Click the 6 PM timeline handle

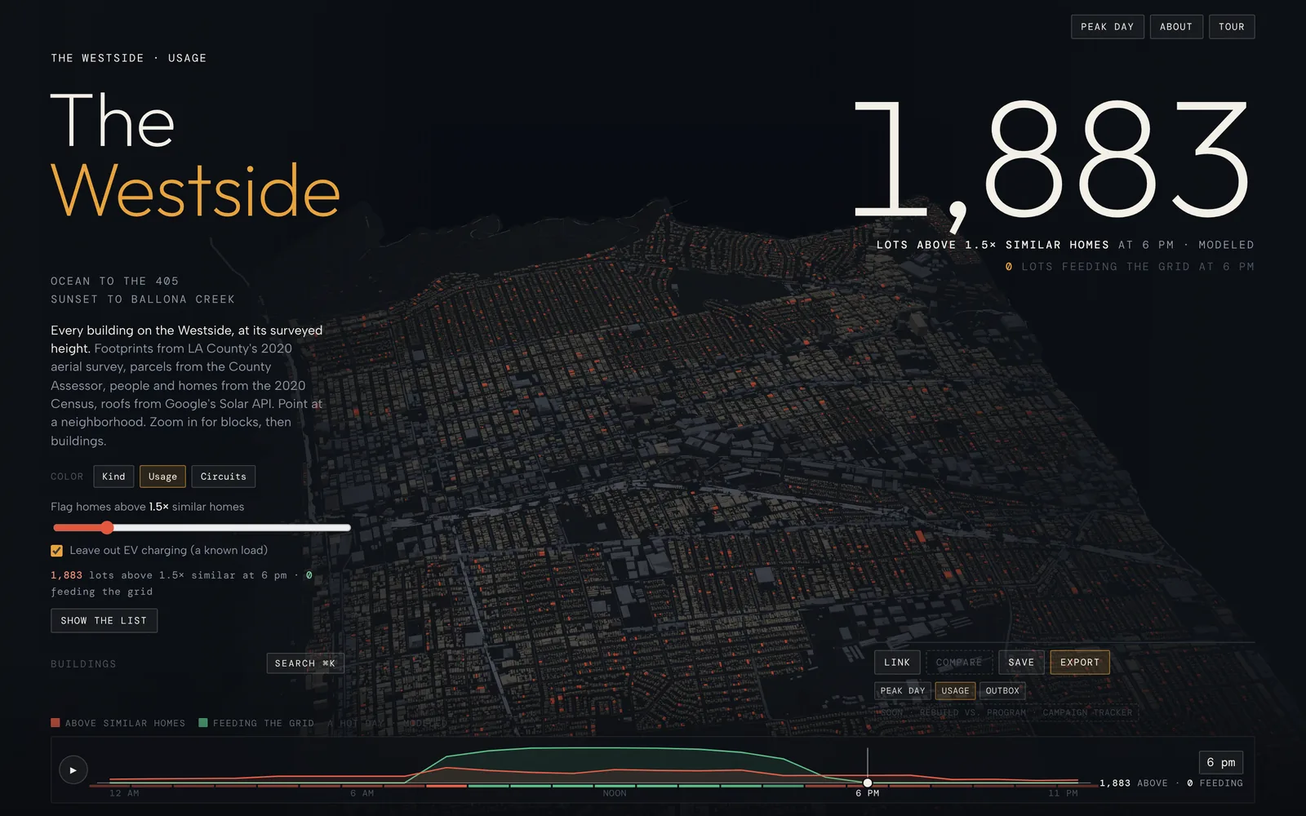tap(868, 783)
